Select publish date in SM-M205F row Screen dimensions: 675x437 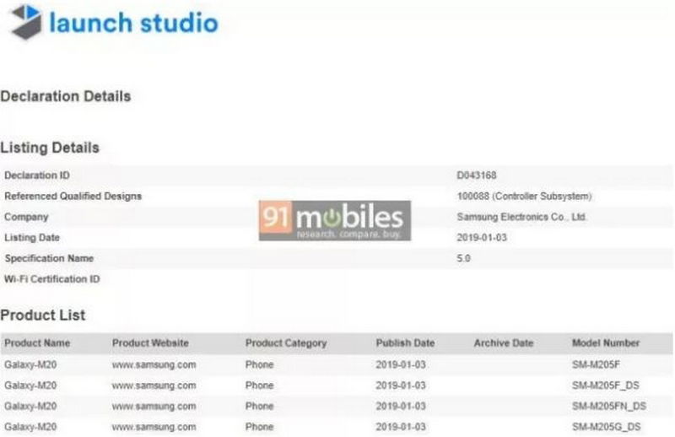coord(401,364)
